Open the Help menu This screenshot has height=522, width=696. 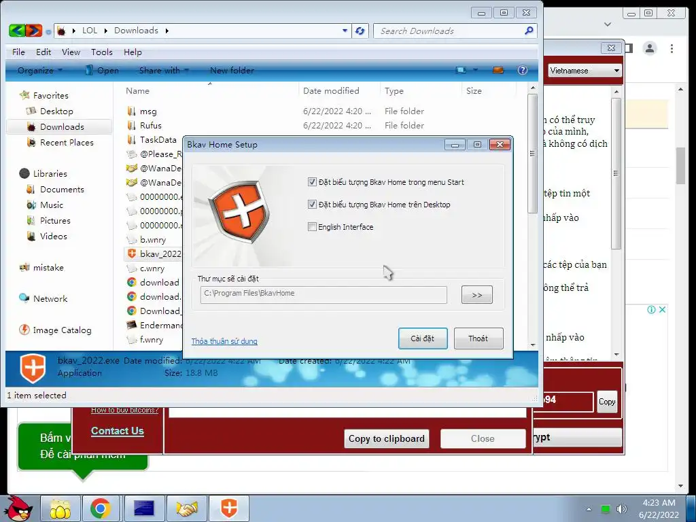133,52
